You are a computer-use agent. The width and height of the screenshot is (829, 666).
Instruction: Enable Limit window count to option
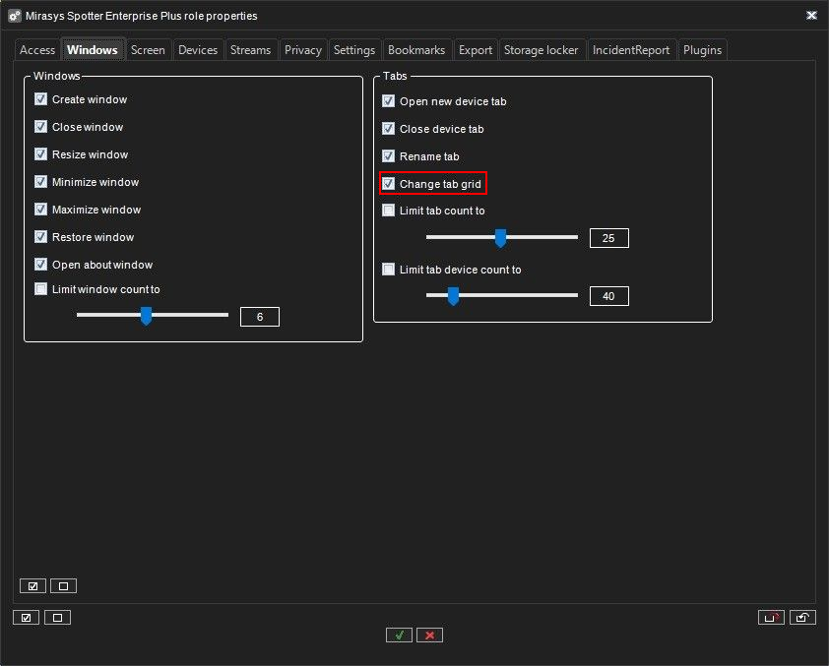point(40,289)
